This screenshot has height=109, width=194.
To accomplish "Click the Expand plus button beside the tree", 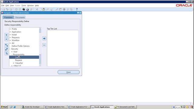I will click(6, 35).
